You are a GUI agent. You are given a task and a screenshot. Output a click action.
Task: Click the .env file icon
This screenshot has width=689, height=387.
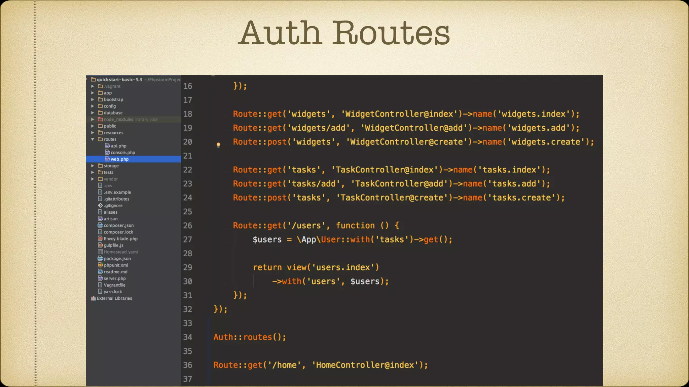[x=100, y=185]
